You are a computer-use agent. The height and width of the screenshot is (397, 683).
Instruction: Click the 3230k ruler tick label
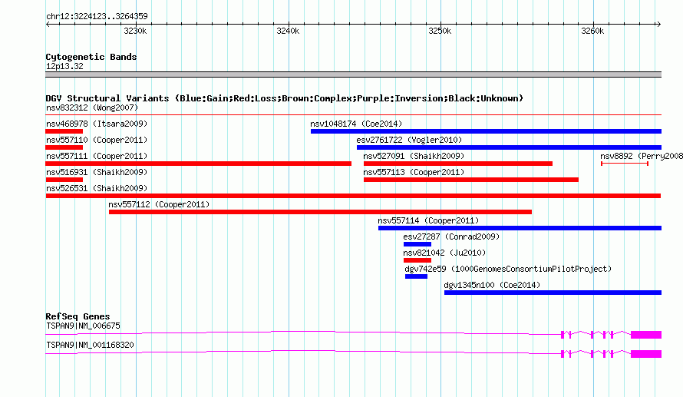point(135,31)
